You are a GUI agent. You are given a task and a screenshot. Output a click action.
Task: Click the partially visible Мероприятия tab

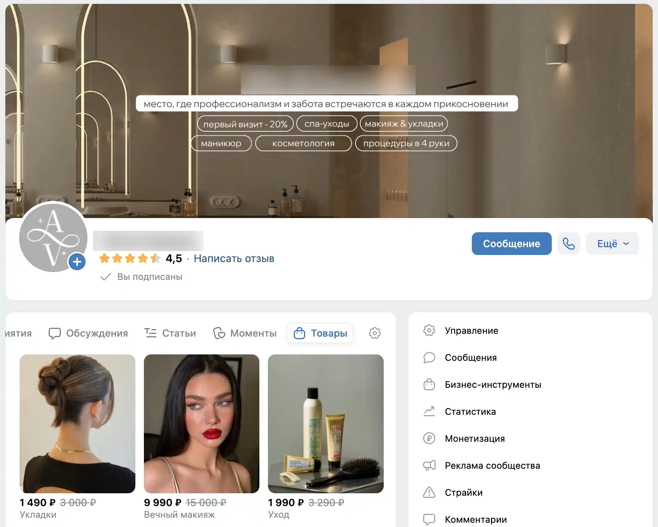[18, 333]
